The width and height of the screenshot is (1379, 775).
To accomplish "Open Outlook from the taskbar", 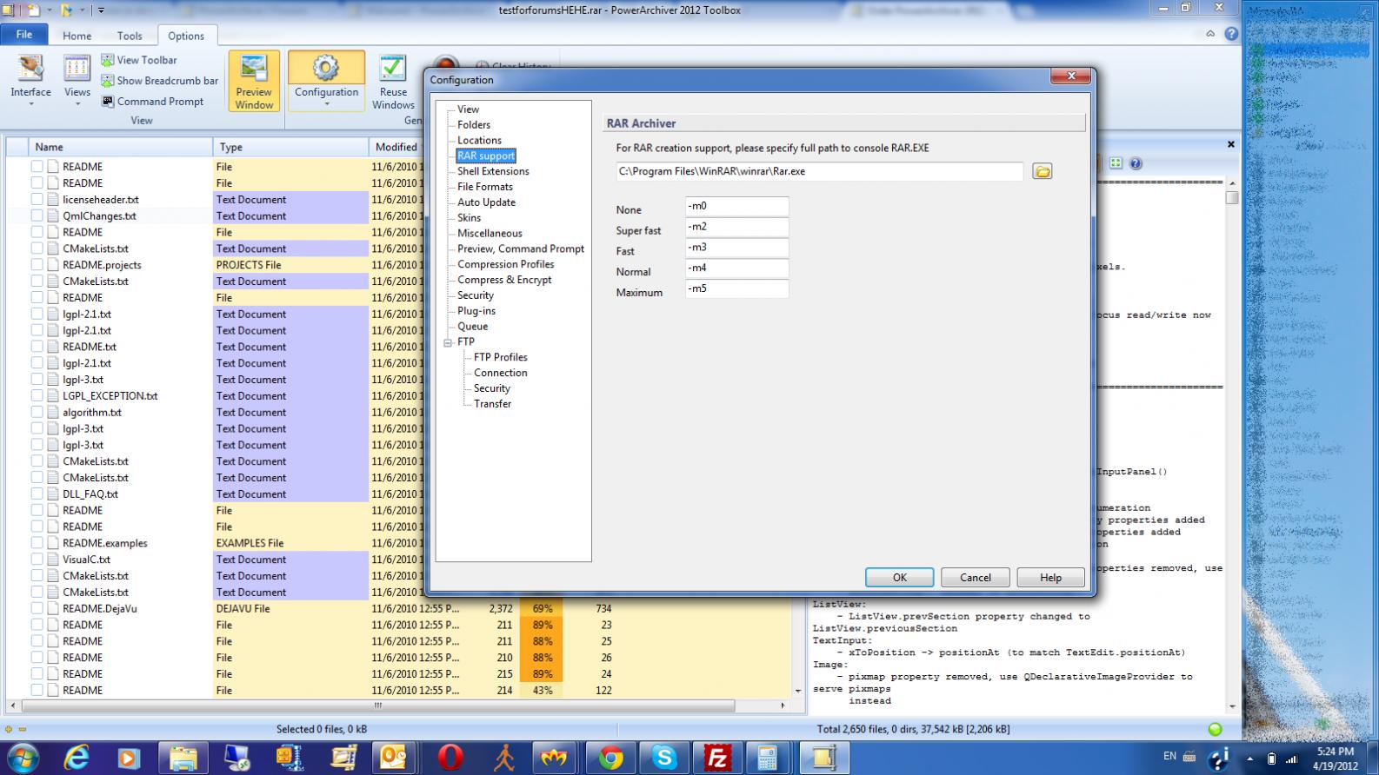I will click(x=396, y=758).
